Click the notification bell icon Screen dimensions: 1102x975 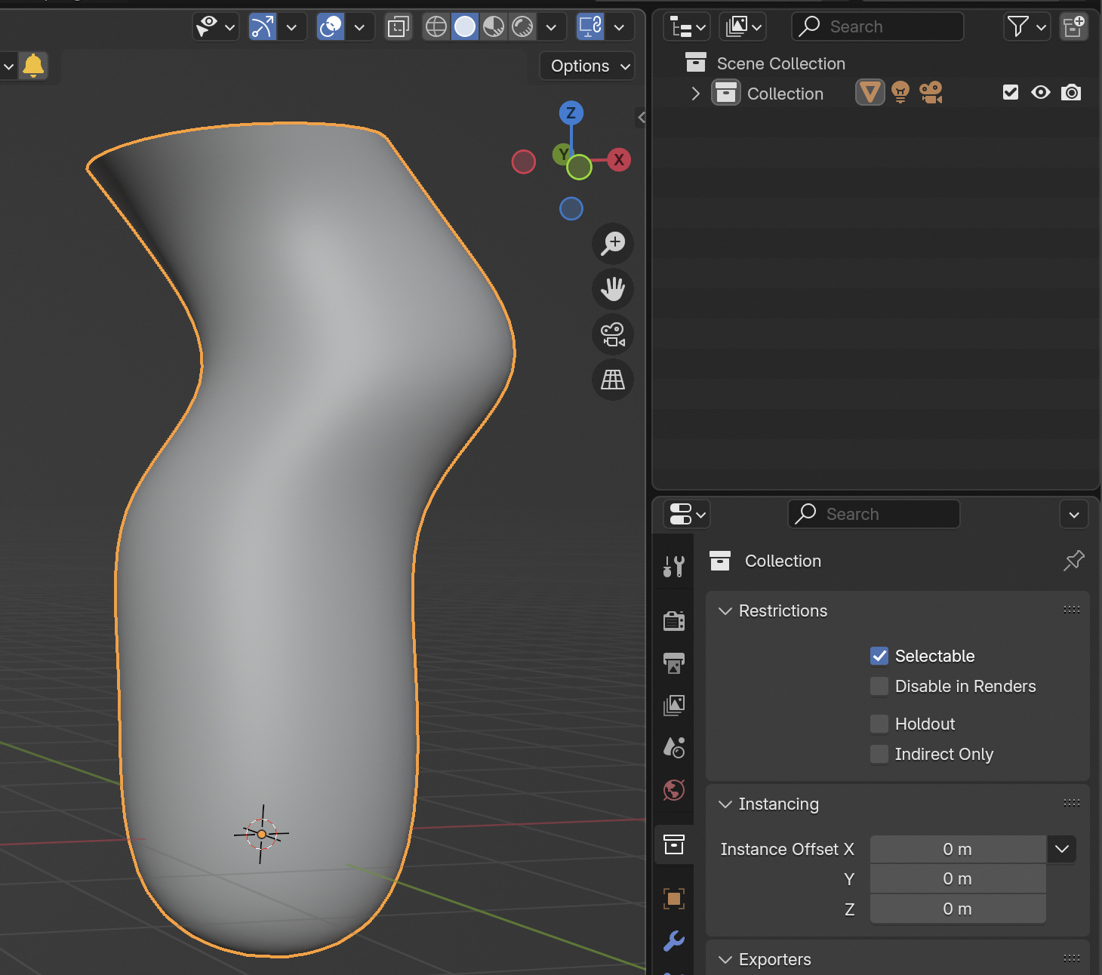point(33,66)
